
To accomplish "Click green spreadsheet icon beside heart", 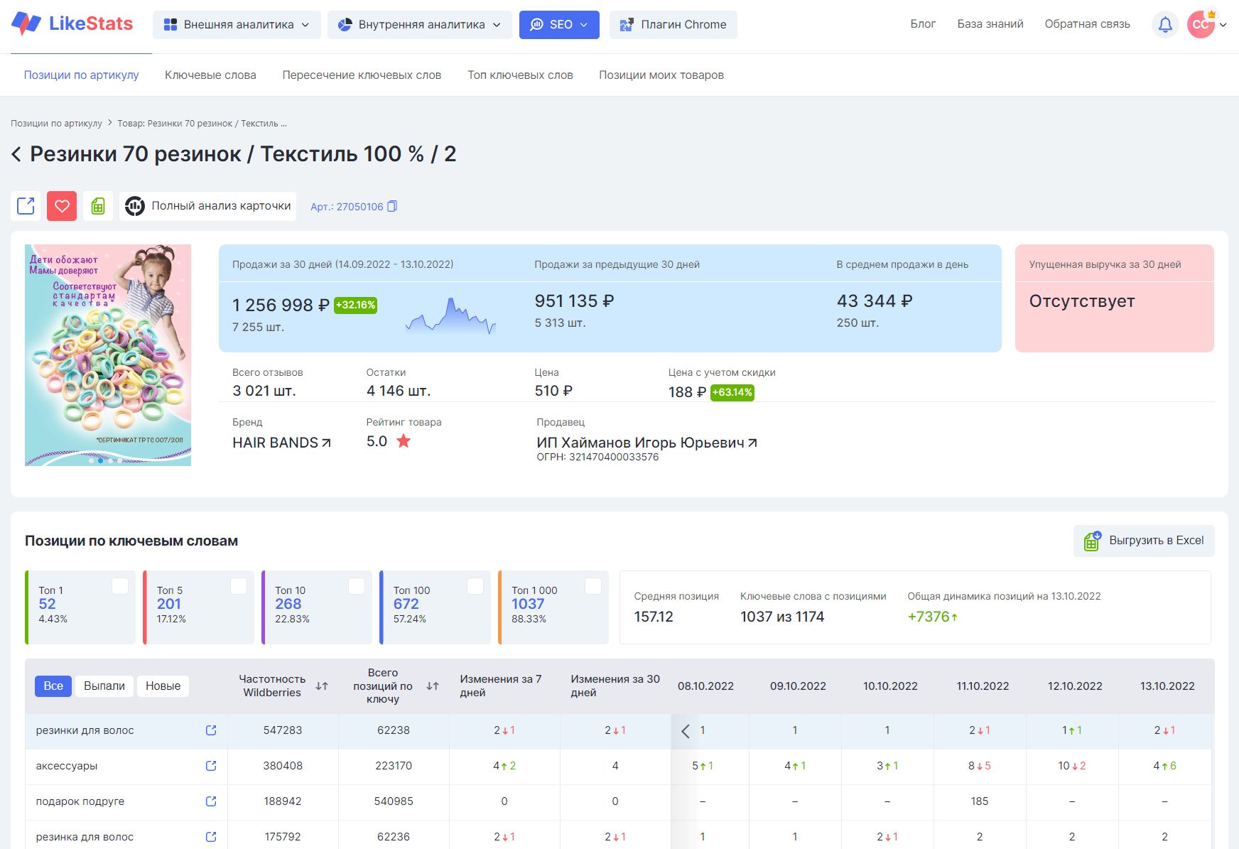I will click(x=98, y=206).
